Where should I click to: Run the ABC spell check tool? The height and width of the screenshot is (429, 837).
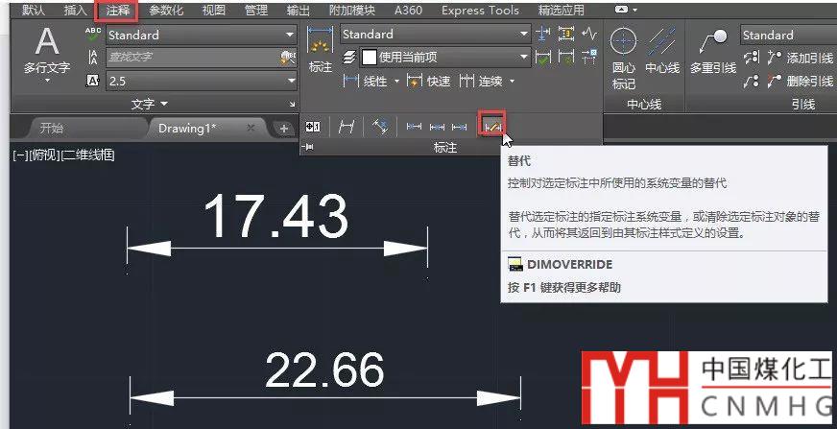(93, 36)
